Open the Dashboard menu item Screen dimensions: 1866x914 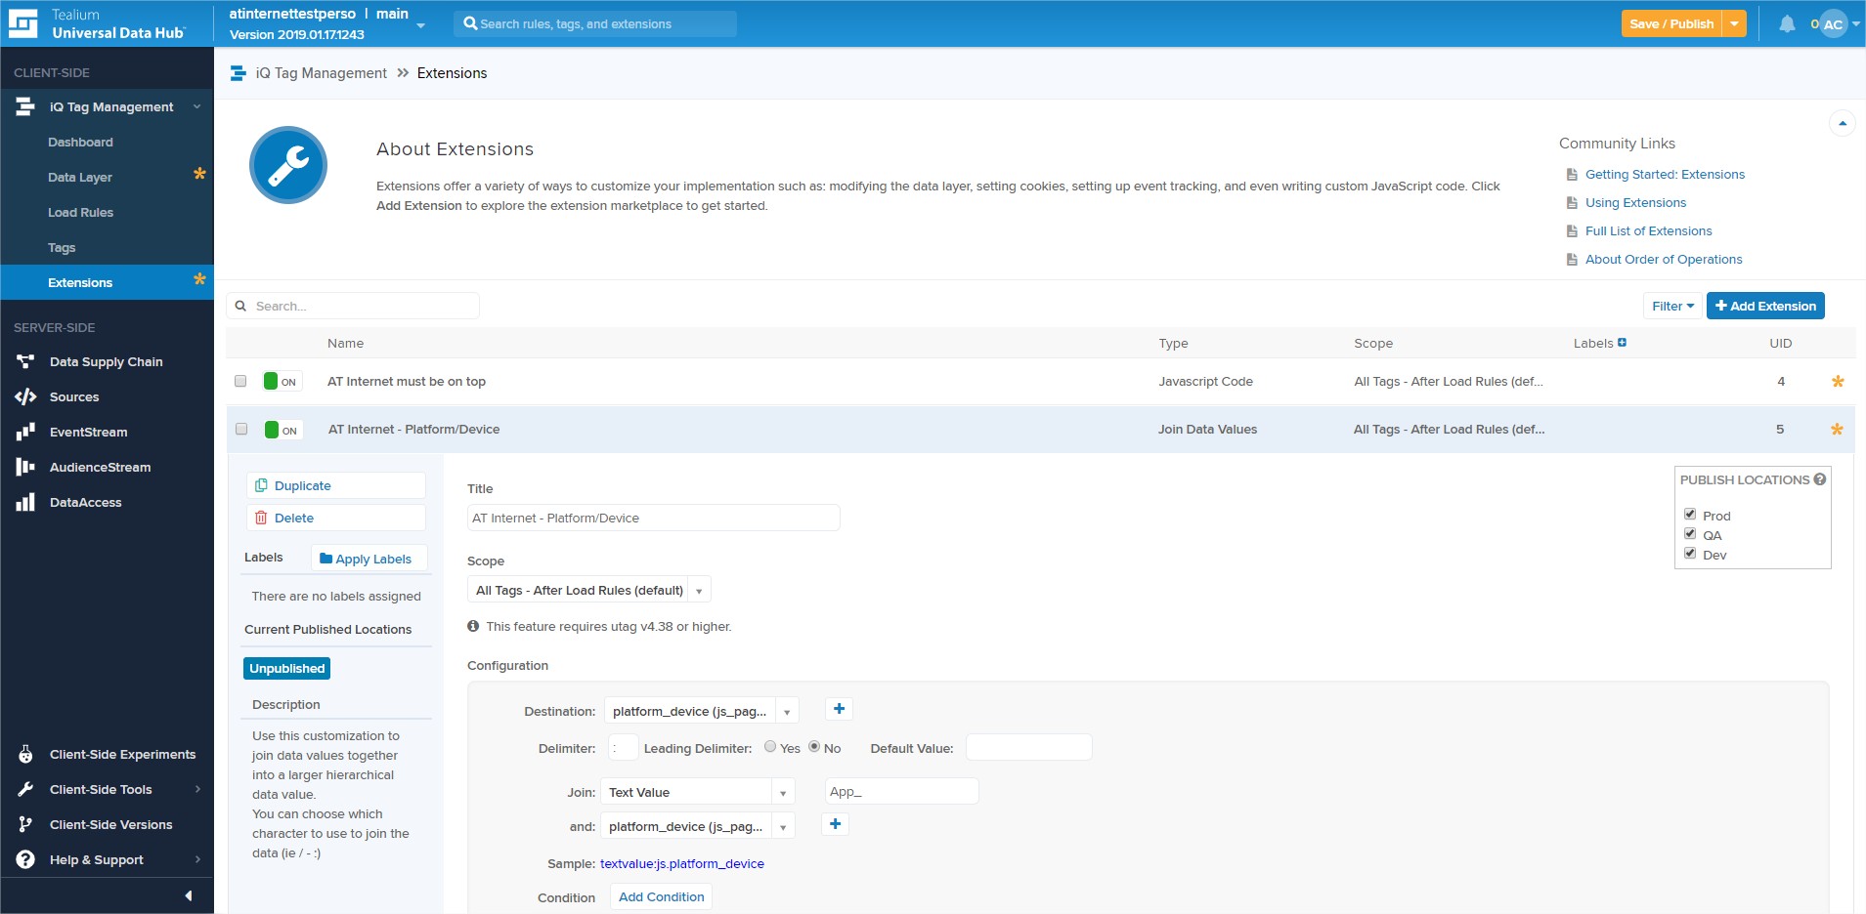[x=80, y=142]
